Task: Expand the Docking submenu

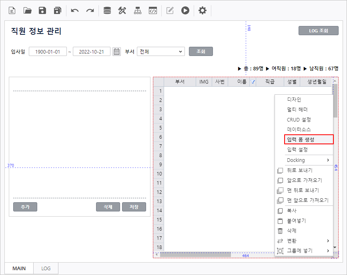Action: coord(308,160)
